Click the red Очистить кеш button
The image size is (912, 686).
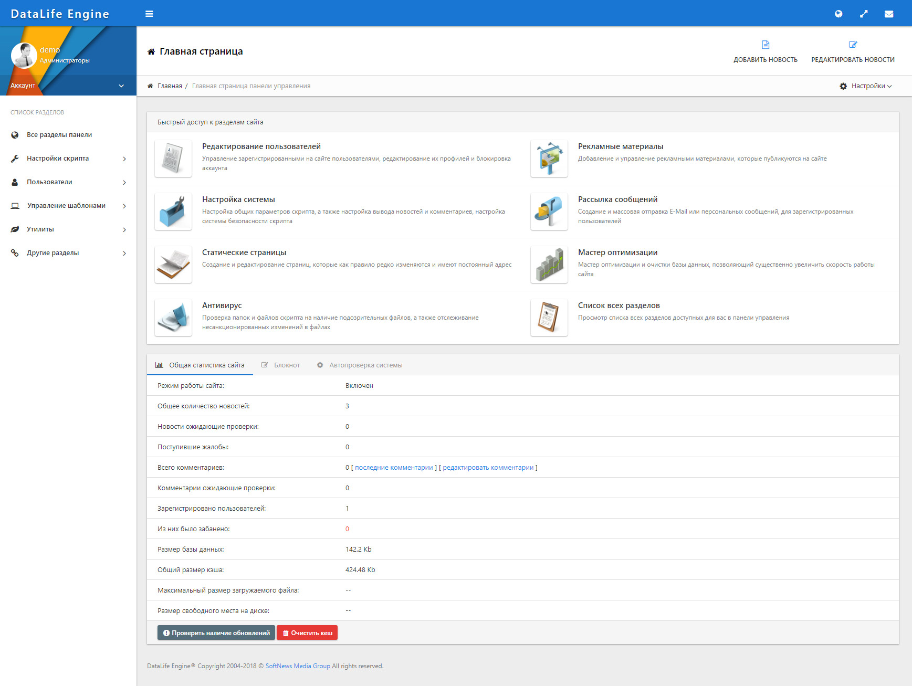pos(307,633)
